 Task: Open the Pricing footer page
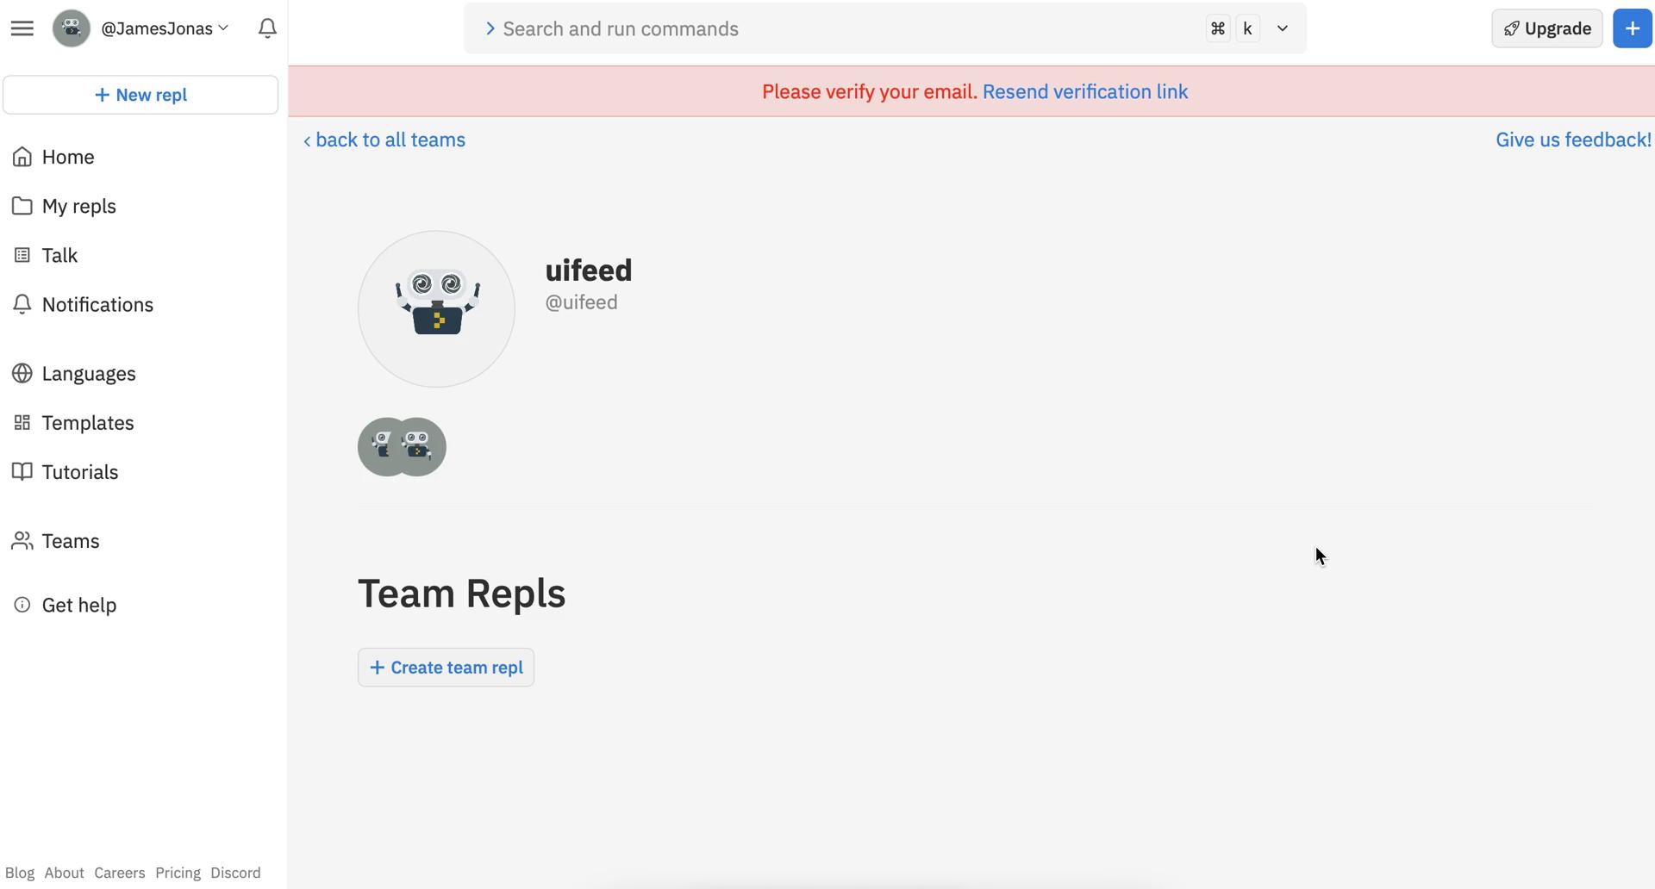(x=178, y=873)
